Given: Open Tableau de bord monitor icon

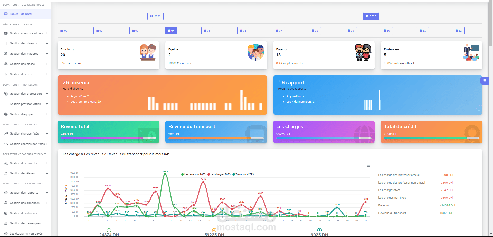Looking at the screenshot, I should (6, 14).
